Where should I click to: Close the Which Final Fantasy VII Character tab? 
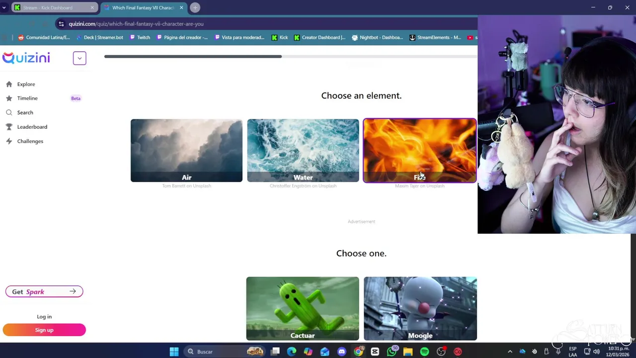pyautogui.click(x=181, y=7)
